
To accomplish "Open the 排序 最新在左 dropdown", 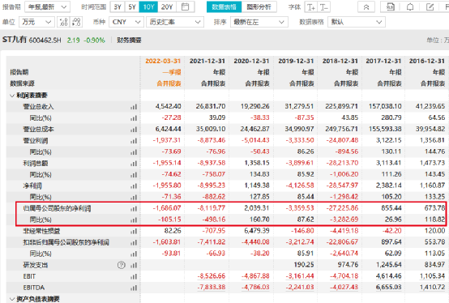I will [259, 22].
